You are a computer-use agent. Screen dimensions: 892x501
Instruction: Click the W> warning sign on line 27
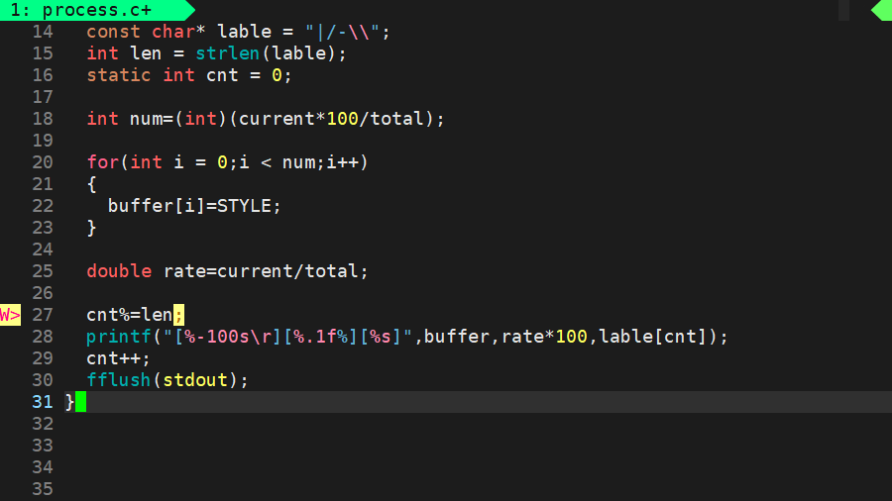(x=10, y=315)
